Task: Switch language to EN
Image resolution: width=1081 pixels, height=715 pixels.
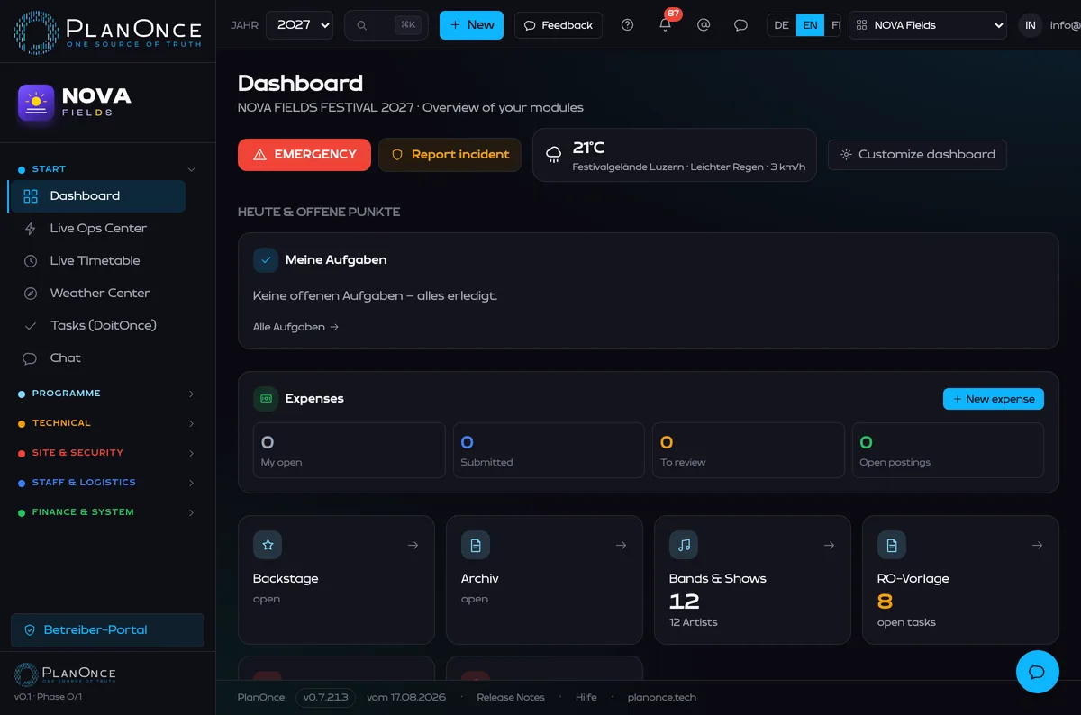Action: click(810, 25)
